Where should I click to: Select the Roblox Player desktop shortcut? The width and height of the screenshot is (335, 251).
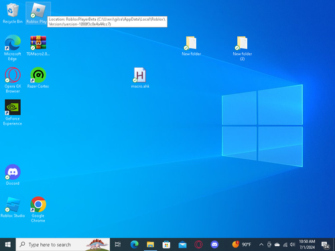tap(38, 13)
